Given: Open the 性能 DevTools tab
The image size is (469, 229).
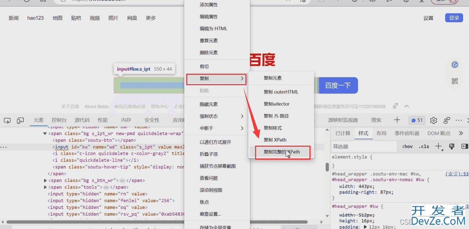Looking at the screenshot, I should (103, 120).
